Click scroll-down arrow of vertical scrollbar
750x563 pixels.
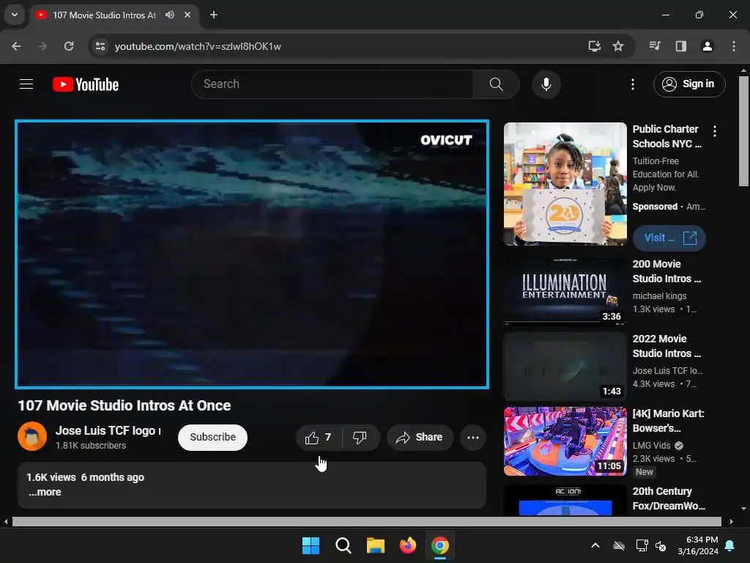(x=743, y=509)
